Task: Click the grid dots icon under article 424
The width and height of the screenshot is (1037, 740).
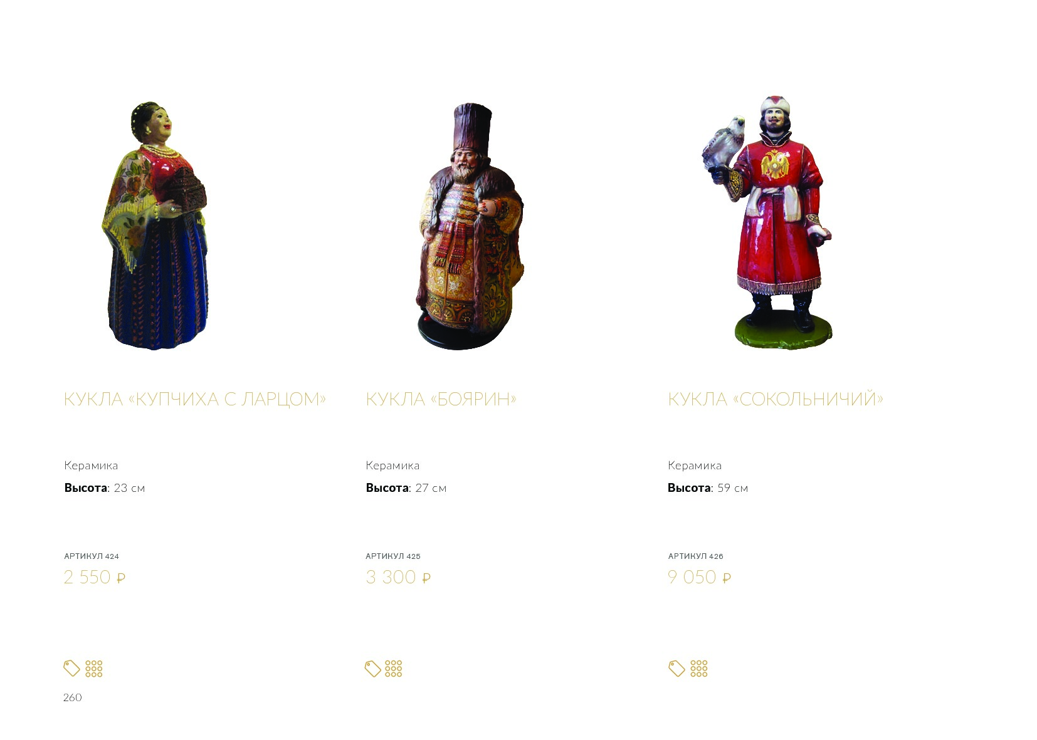Action: [x=94, y=669]
